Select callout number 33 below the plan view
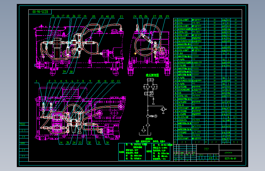Image resolution: width=265 pixels, height=171 pixels. pos(80,143)
